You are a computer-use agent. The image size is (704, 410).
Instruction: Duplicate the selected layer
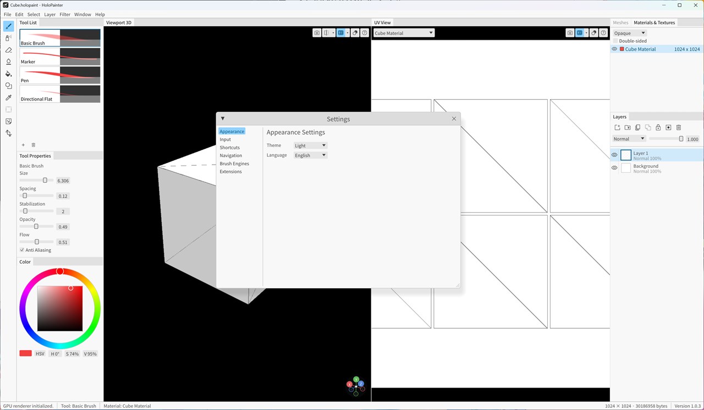(637, 127)
